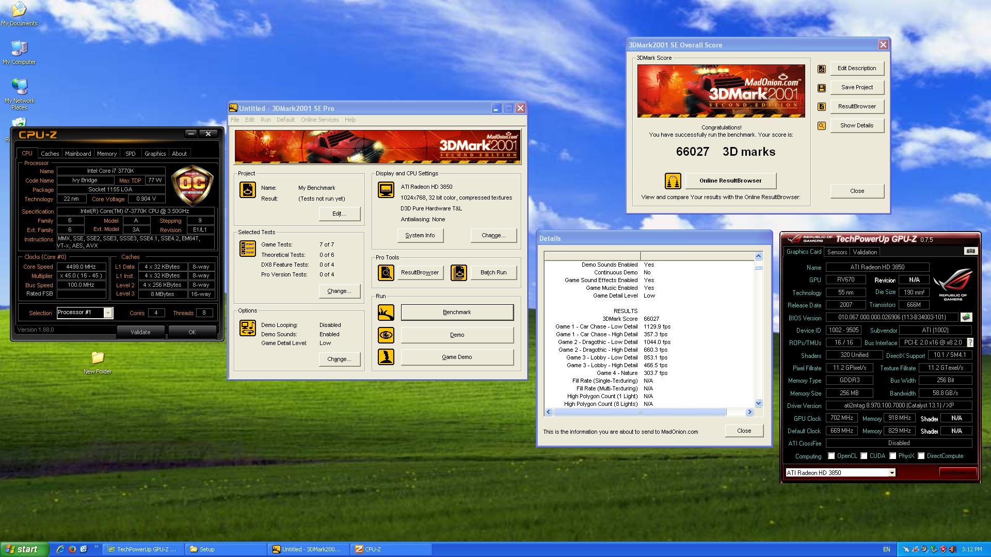
Task: Open My Computer desktop icon
Action: (x=19, y=53)
